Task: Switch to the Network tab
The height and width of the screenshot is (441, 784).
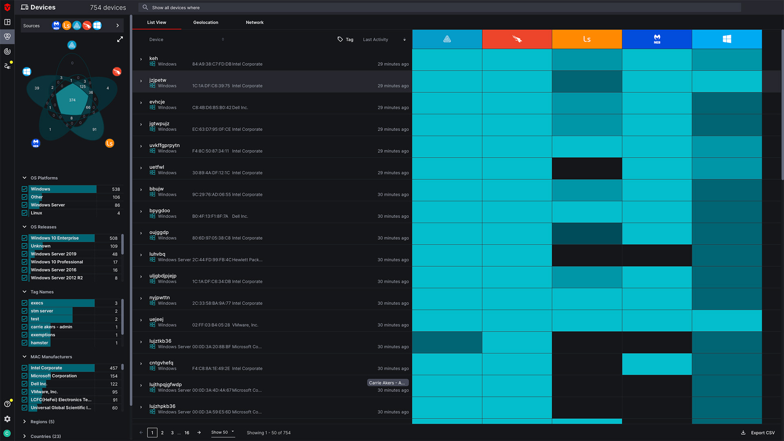Action: pyautogui.click(x=254, y=22)
